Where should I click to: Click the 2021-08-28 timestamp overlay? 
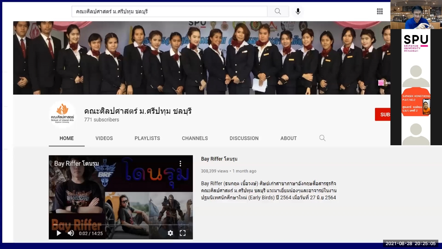pos(411,243)
